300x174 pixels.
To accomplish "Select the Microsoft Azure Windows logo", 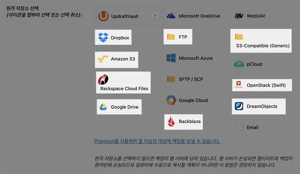I will coord(171,58).
